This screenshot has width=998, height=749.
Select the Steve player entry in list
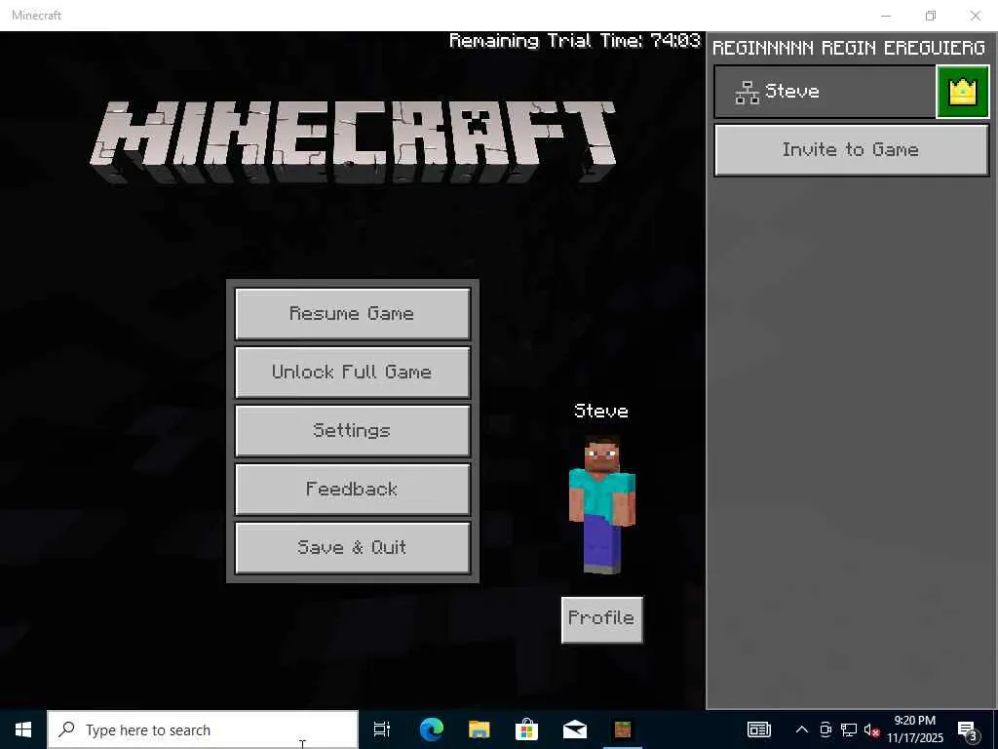click(825, 92)
